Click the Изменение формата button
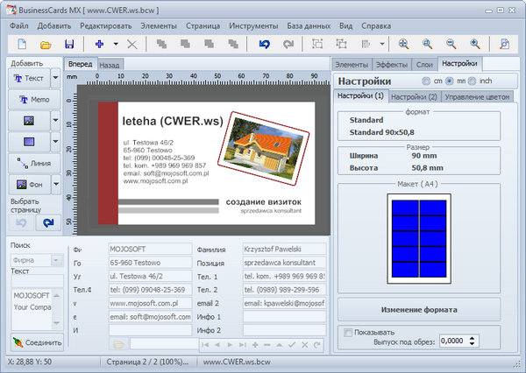 (x=417, y=310)
